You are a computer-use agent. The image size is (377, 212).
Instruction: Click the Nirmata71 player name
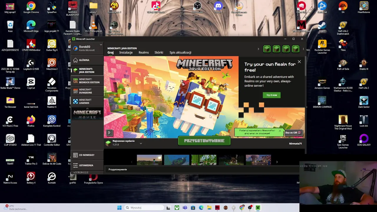(295, 144)
